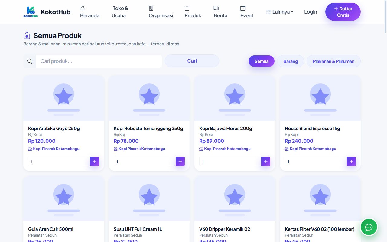Viewport: 387px width, 242px height.
Task: Open Kertas Filter V60 02 product title
Action: [x=320, y=229]
